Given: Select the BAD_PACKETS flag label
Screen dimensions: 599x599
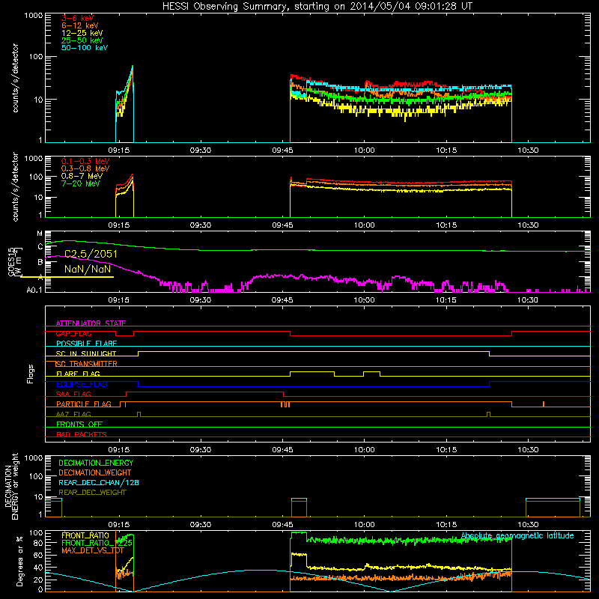Looking at the screenshot, I should (x=82, y=434).
